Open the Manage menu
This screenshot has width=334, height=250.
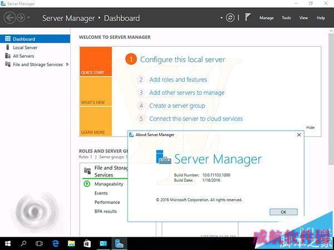pos(267,18)
